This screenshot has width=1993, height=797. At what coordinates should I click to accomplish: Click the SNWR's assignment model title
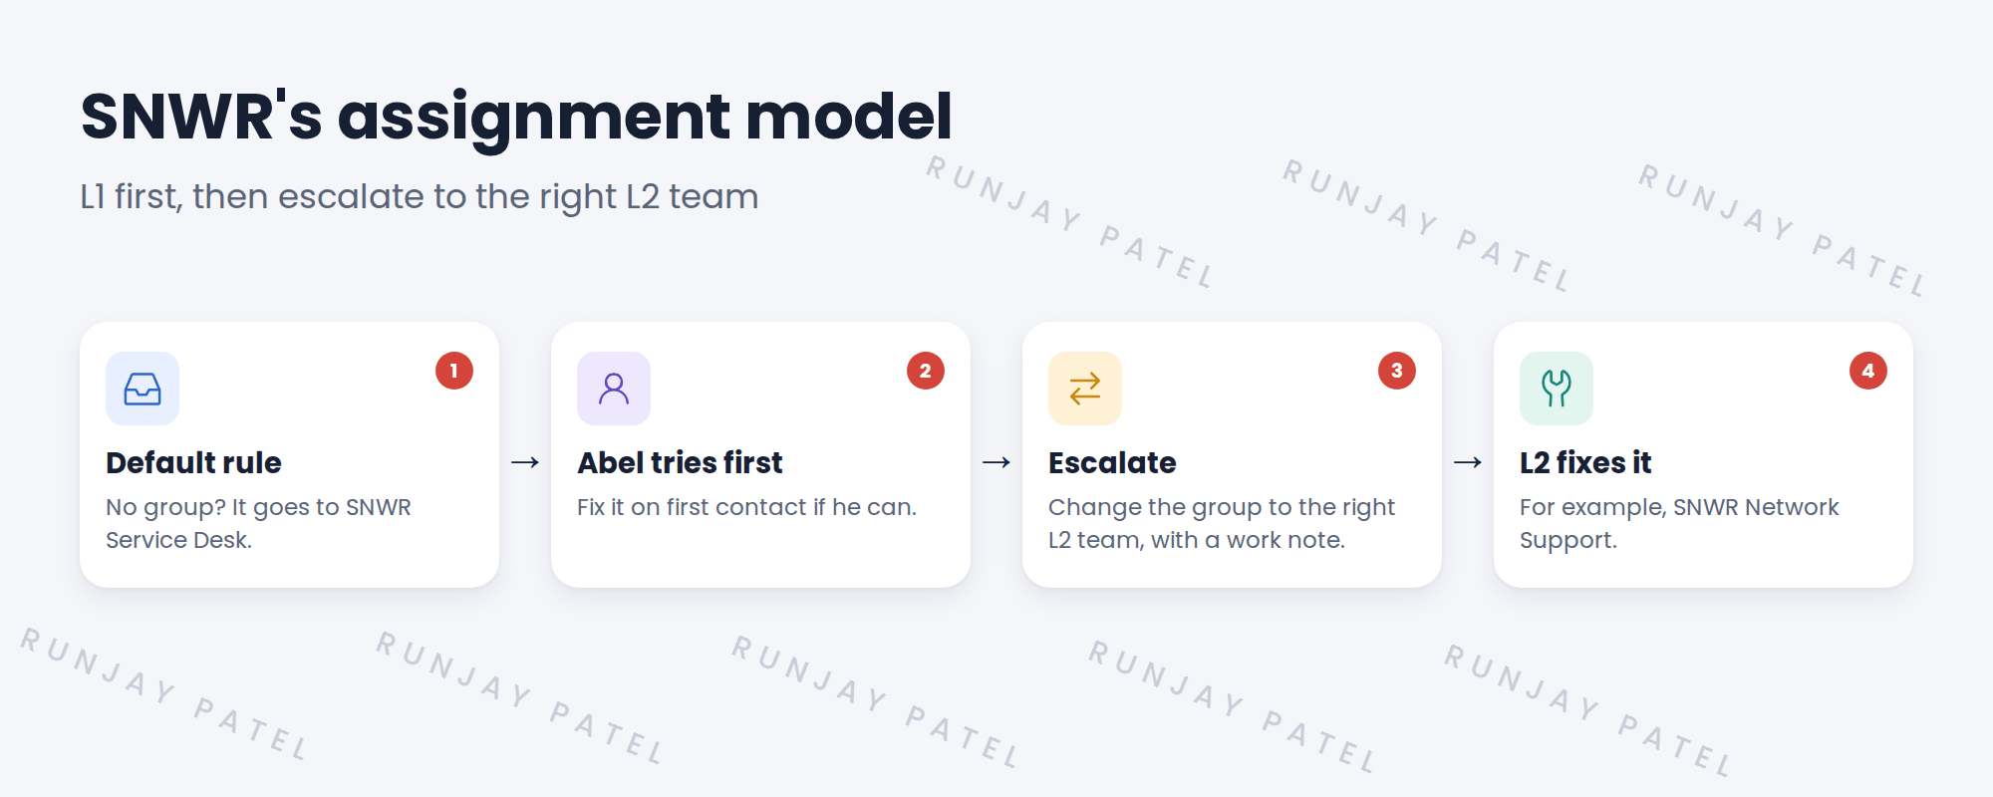point(516,118)
